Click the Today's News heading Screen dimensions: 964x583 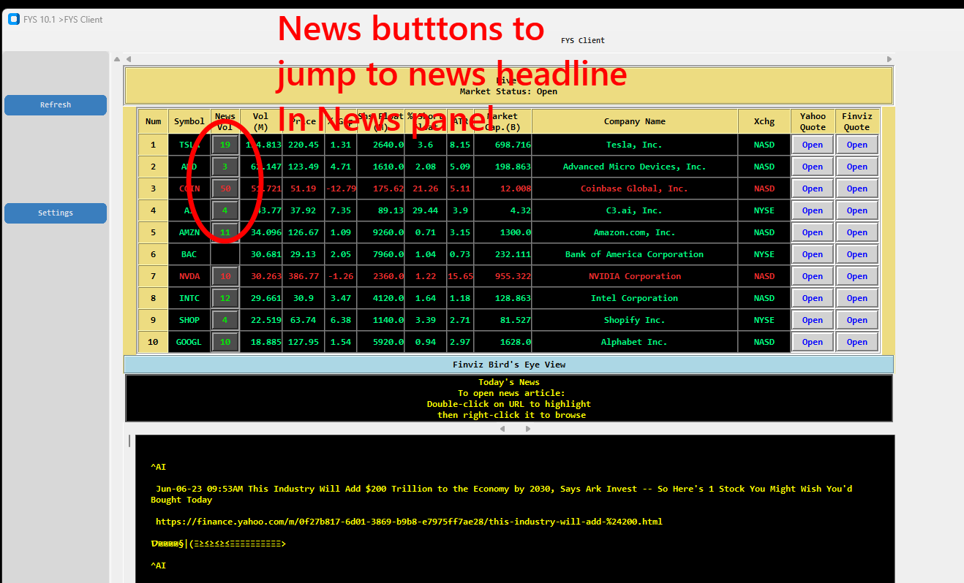pyautogui.click(x=509, y=382)
